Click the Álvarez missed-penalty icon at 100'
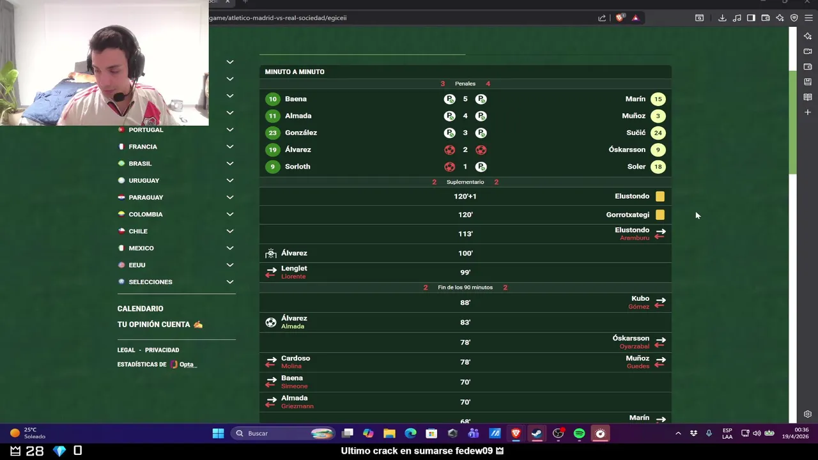The image size is (818, 460). click(x=271, y=254)
